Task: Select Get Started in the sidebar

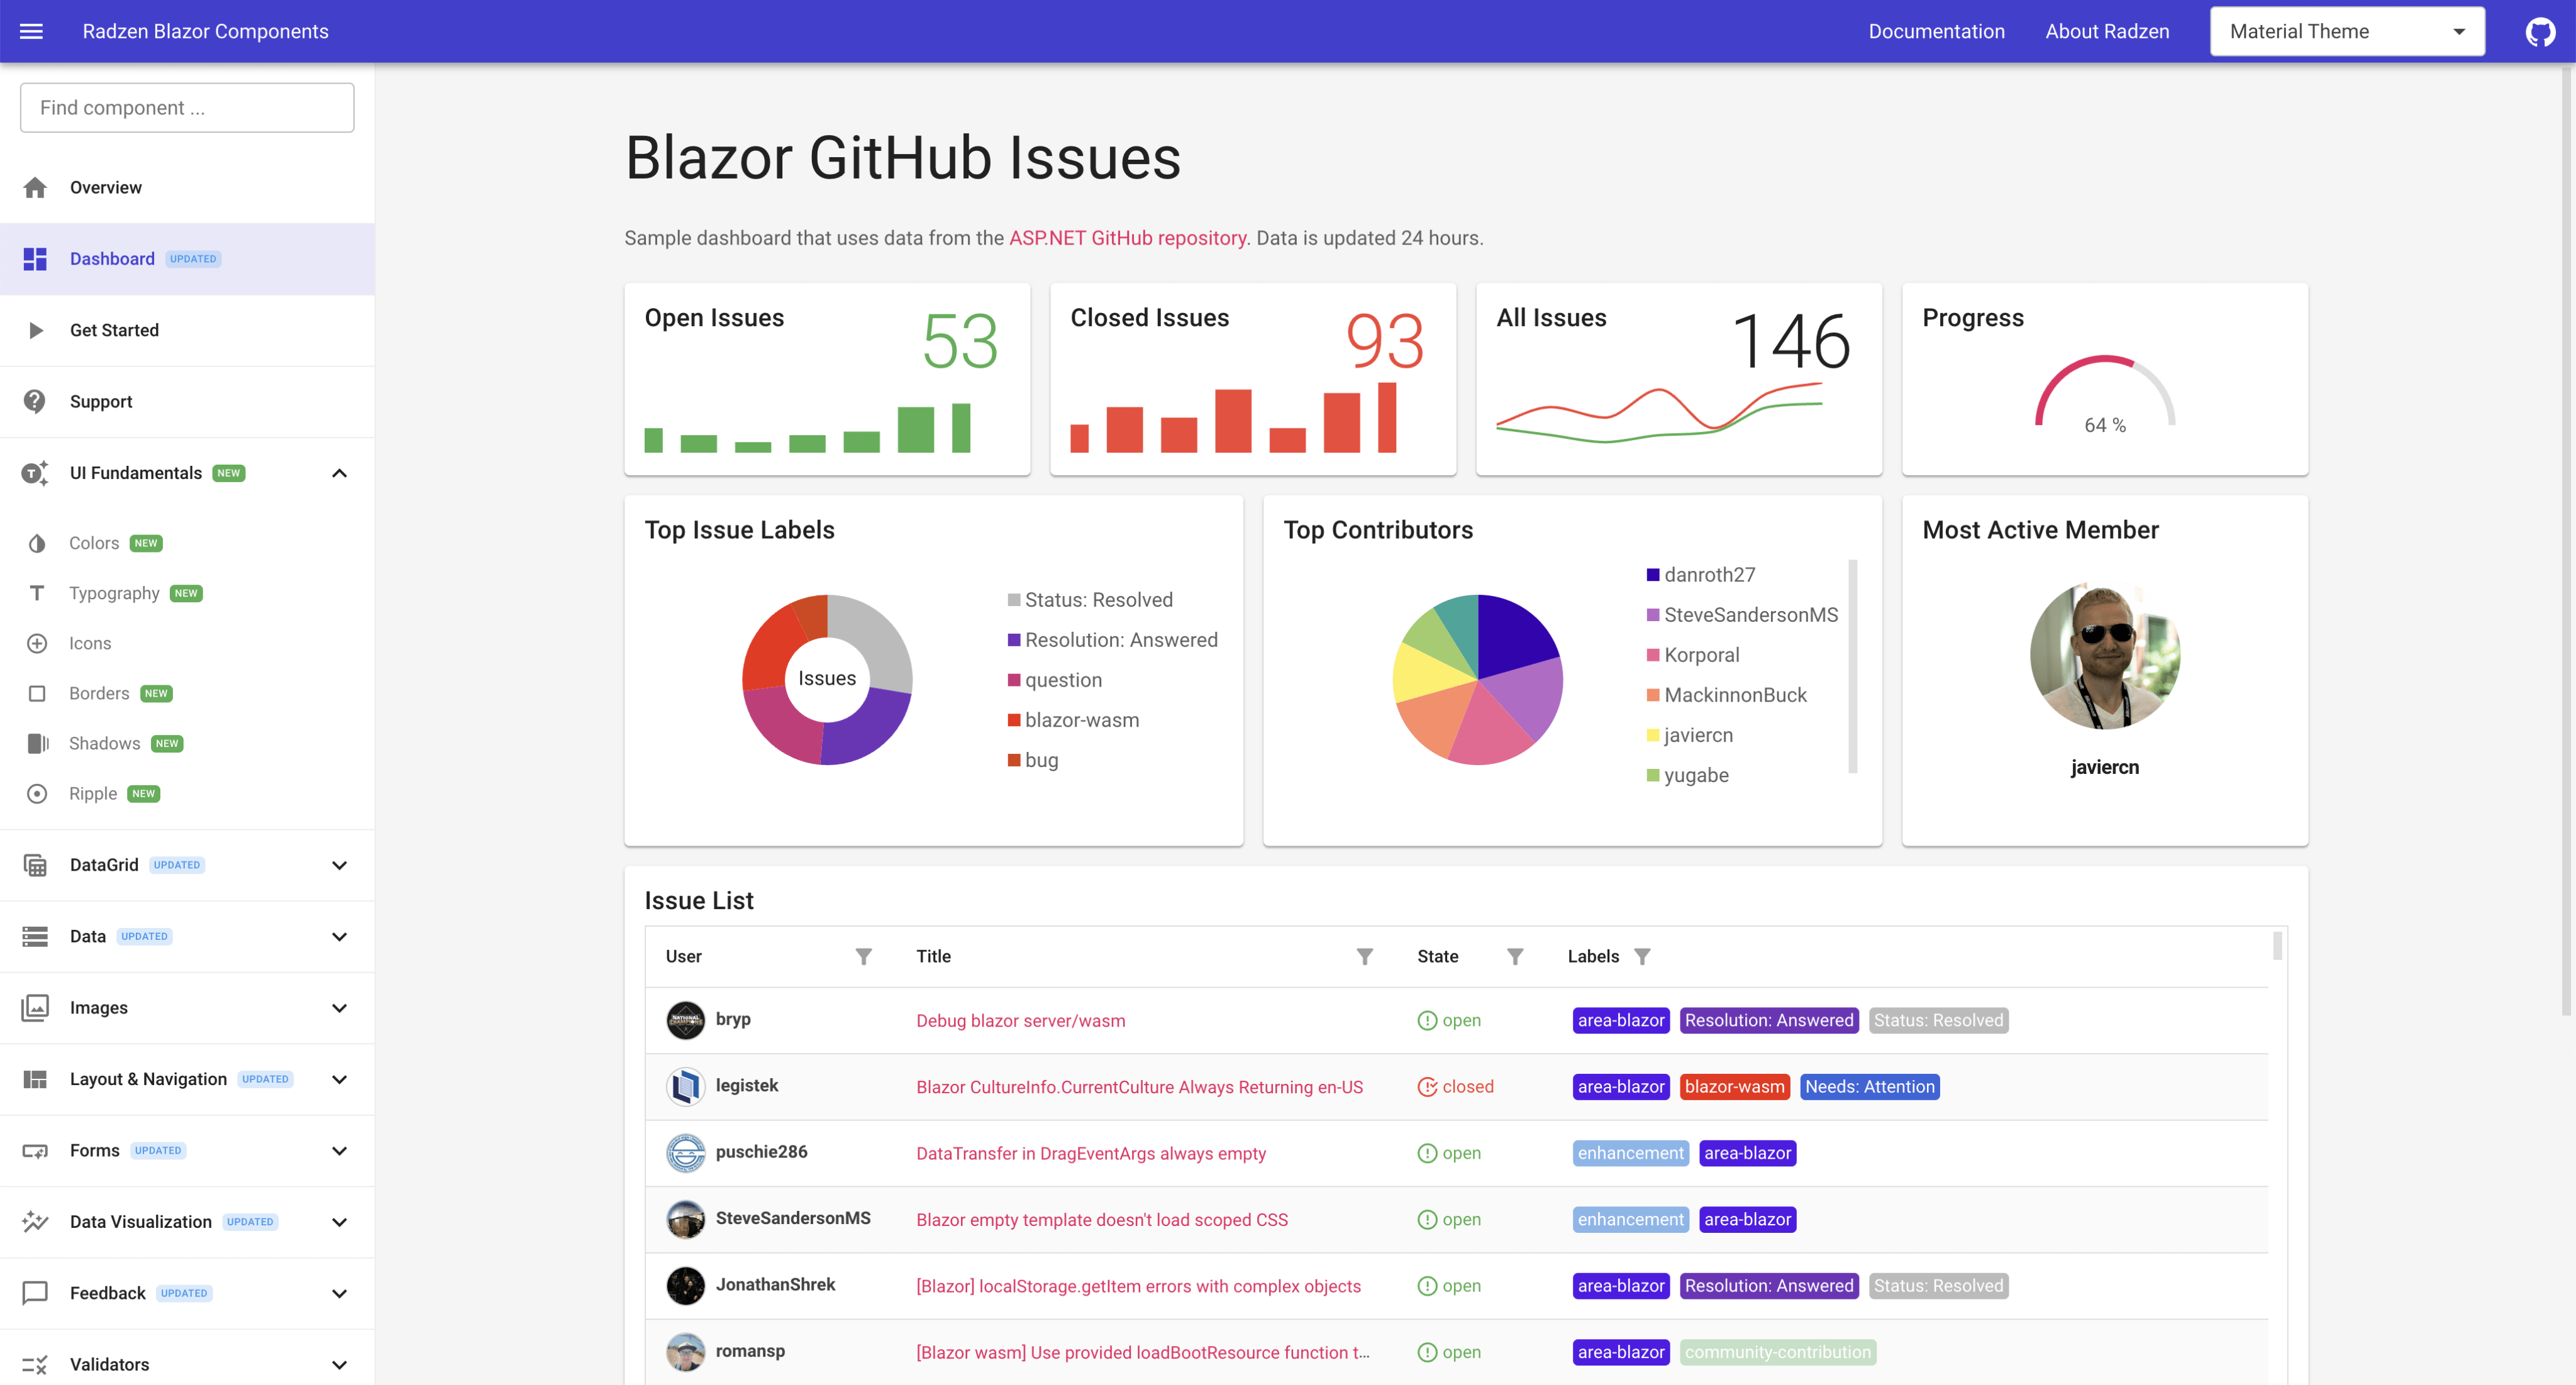Action: (x=187, y=330)
